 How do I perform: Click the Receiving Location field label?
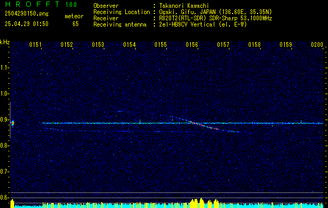tap(122, 12)
